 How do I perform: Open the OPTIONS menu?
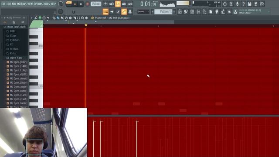pos(38,4)
